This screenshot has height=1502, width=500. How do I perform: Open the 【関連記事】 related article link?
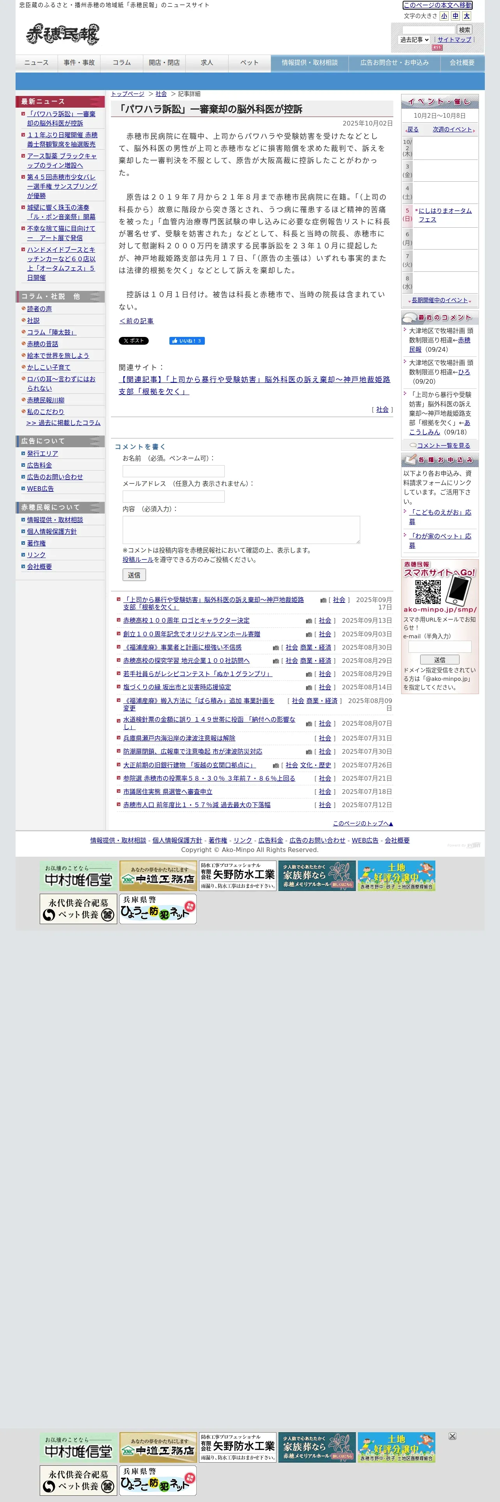pos(254,385)
